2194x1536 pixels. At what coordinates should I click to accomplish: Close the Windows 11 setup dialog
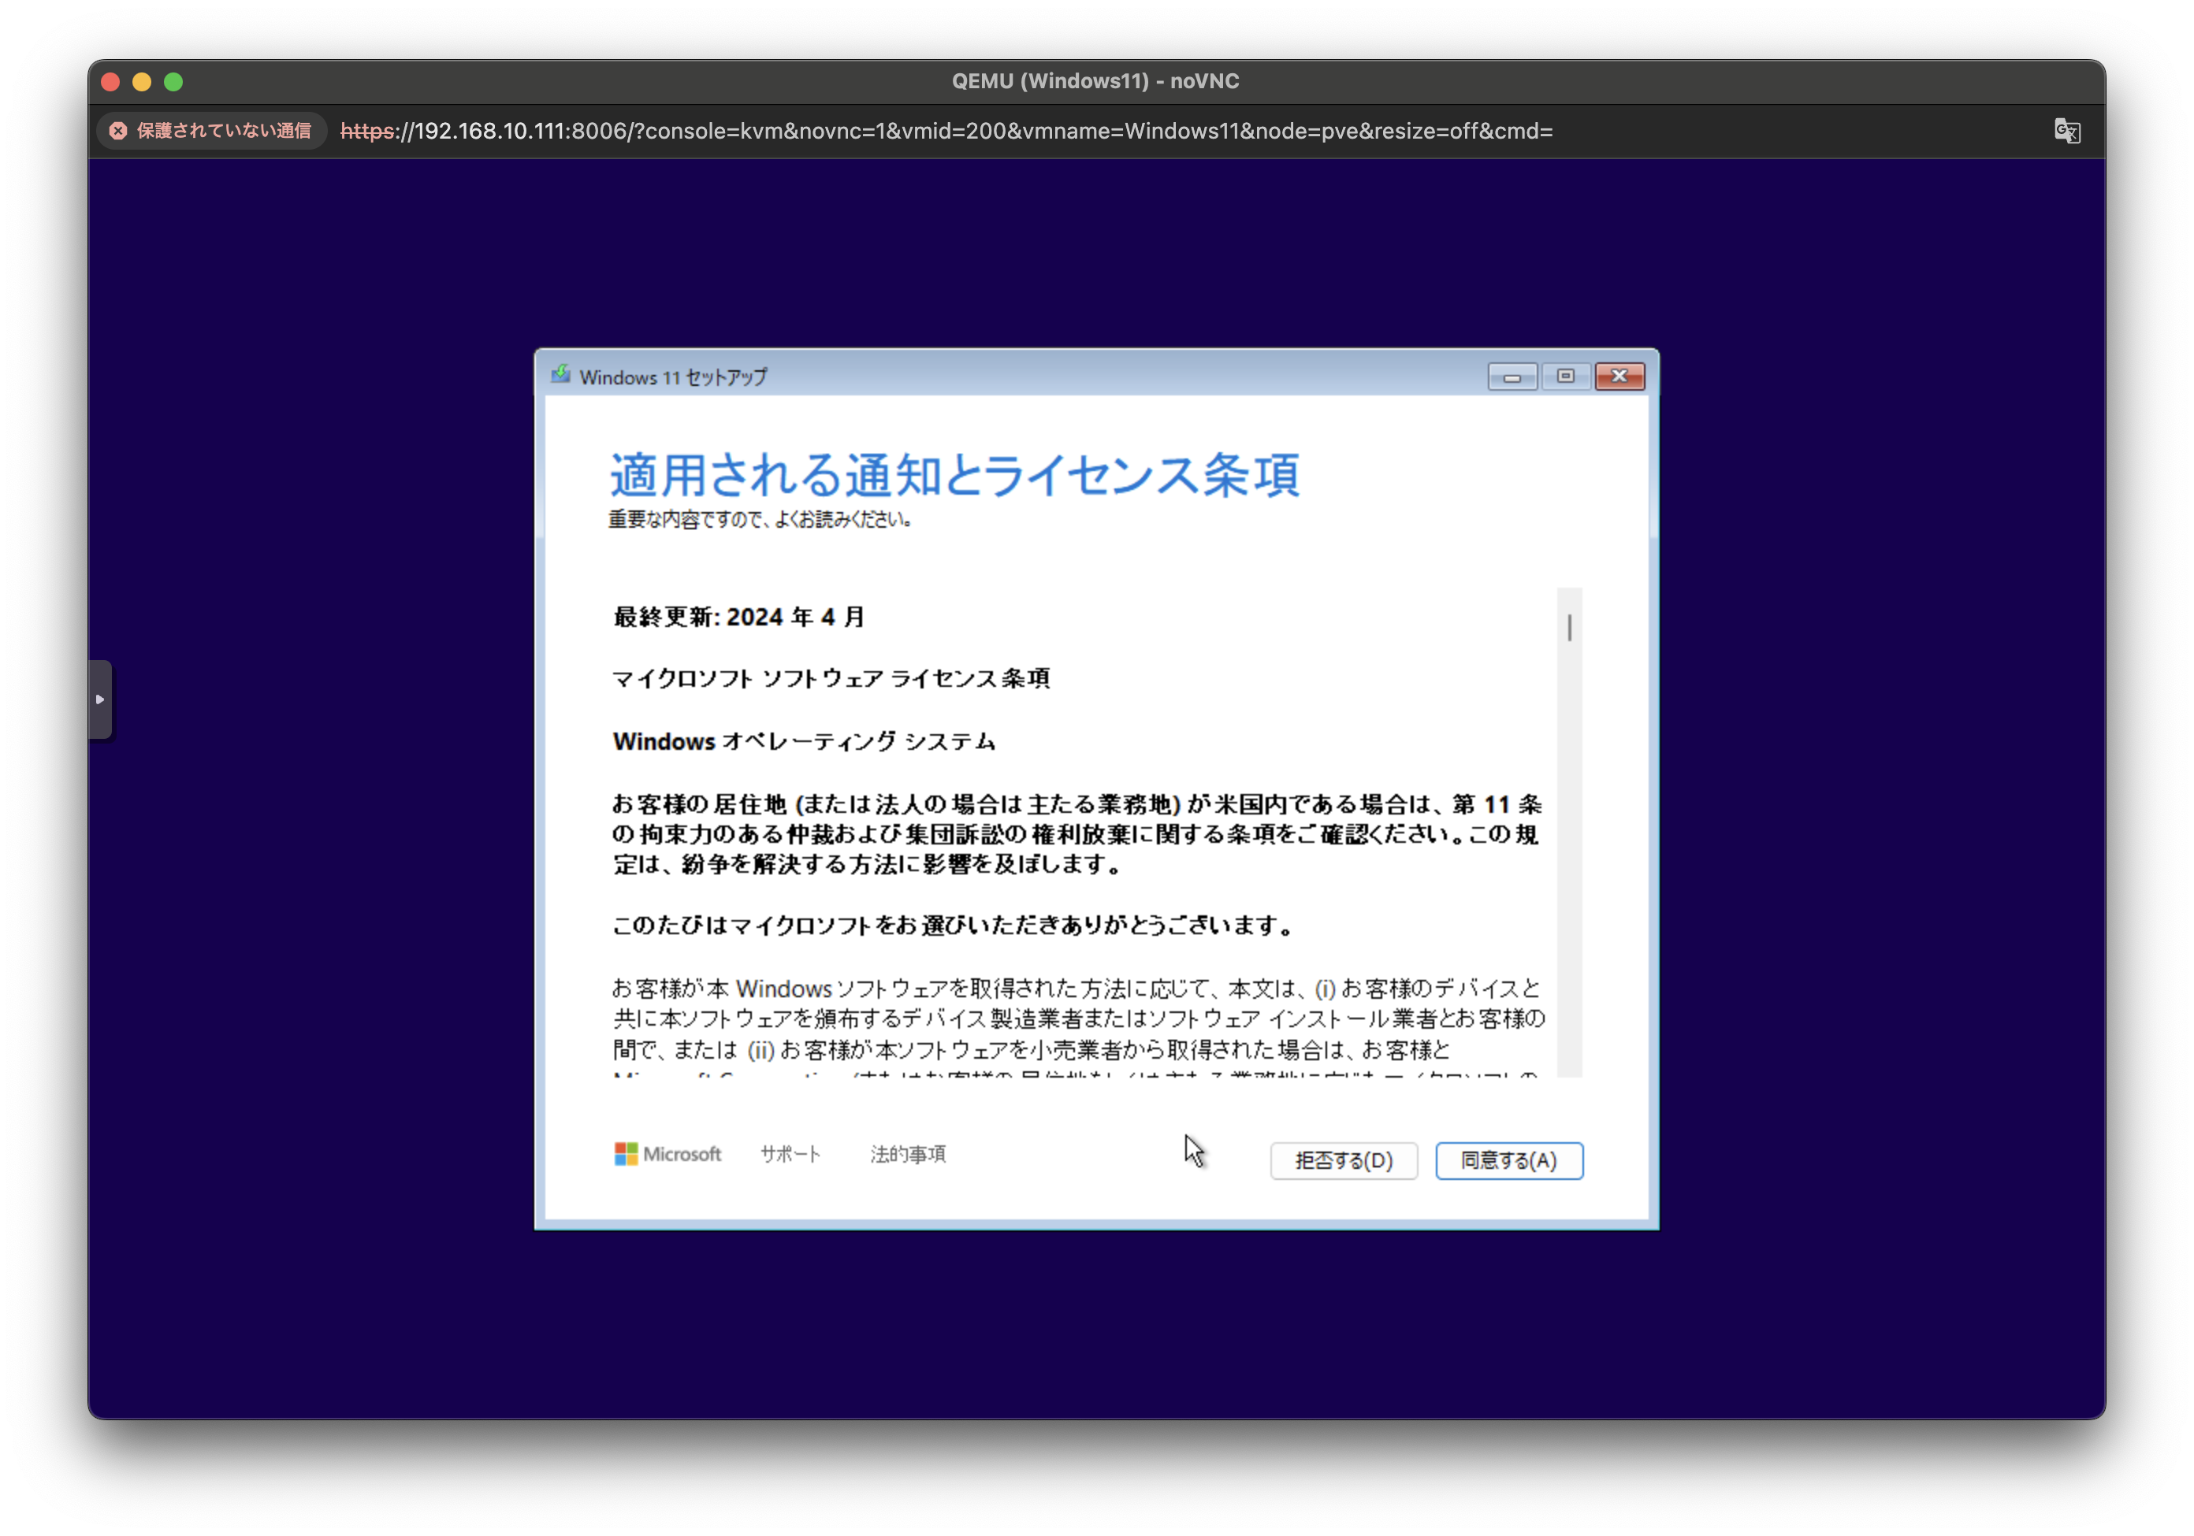click(1619, 377)
